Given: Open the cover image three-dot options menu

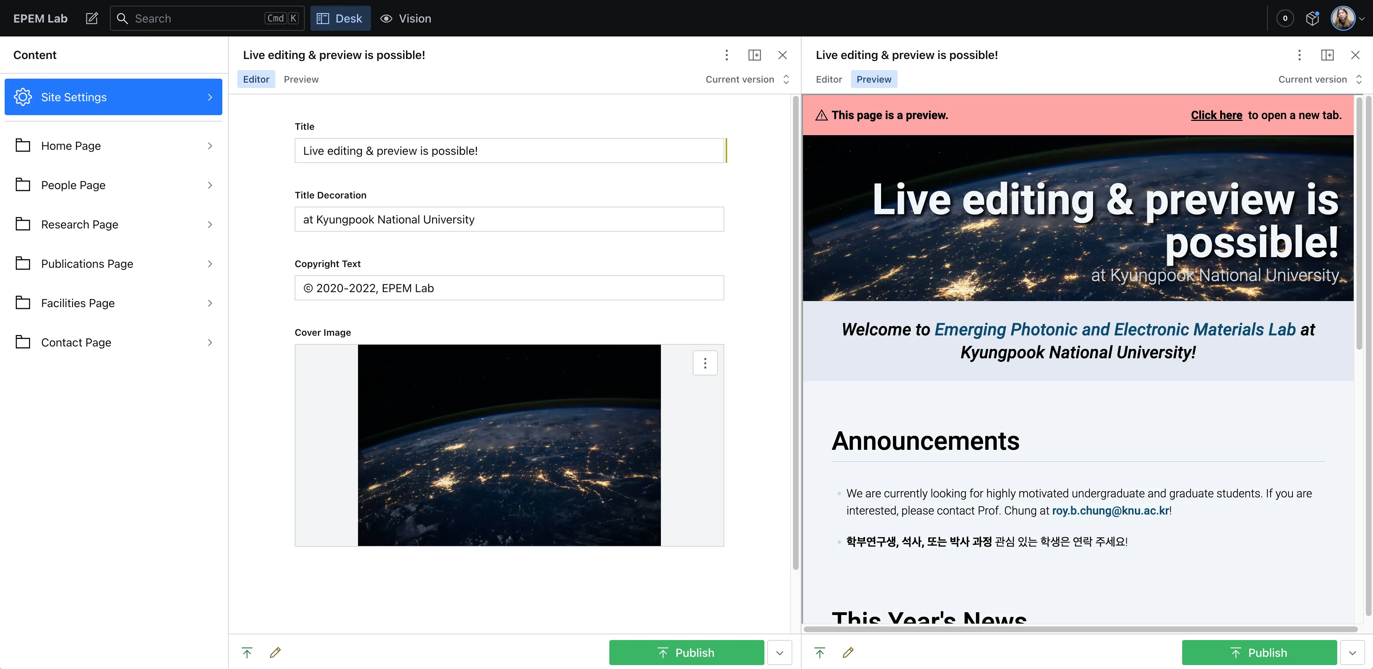Looking at the screenshot, I should point(705,363).
